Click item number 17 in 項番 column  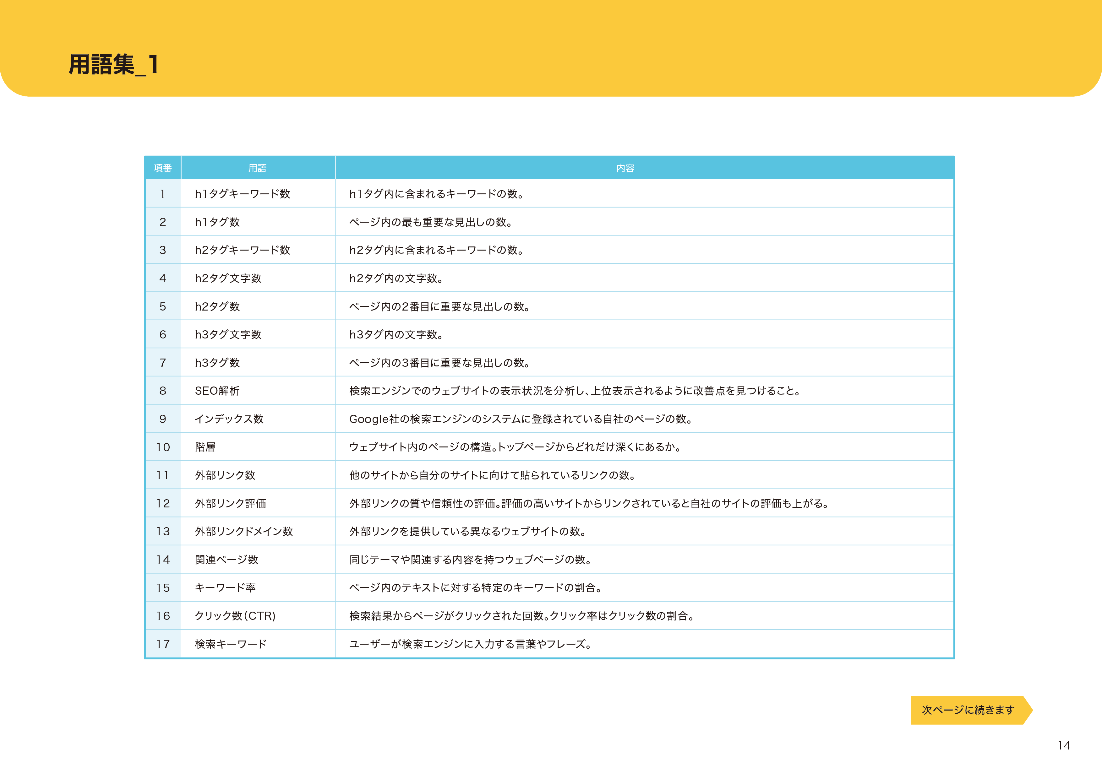tap(163, 644)
